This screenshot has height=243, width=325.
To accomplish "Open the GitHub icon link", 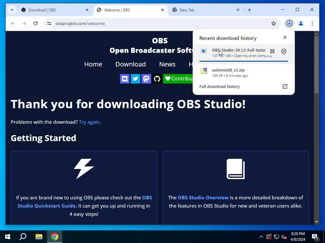I will pyautogui.click(x=157, y=79).
